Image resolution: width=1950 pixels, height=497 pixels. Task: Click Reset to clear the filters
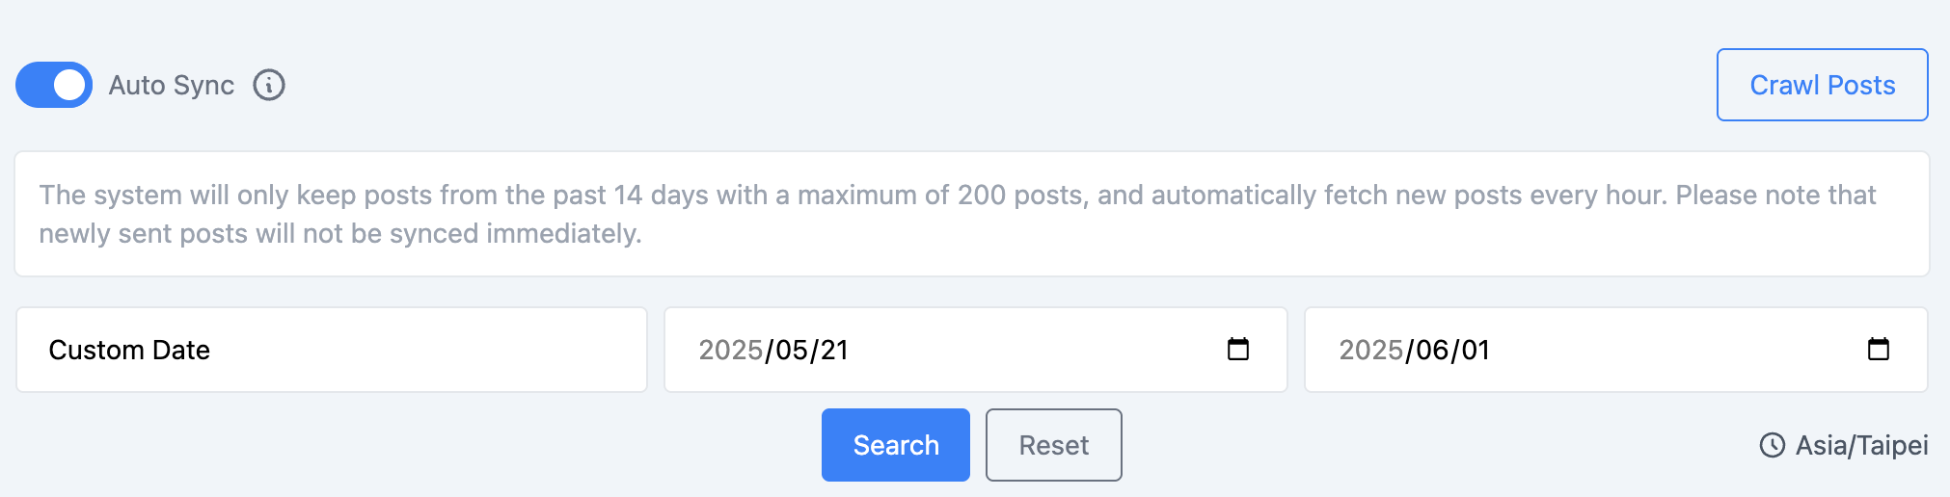[x=1054, y=445]
